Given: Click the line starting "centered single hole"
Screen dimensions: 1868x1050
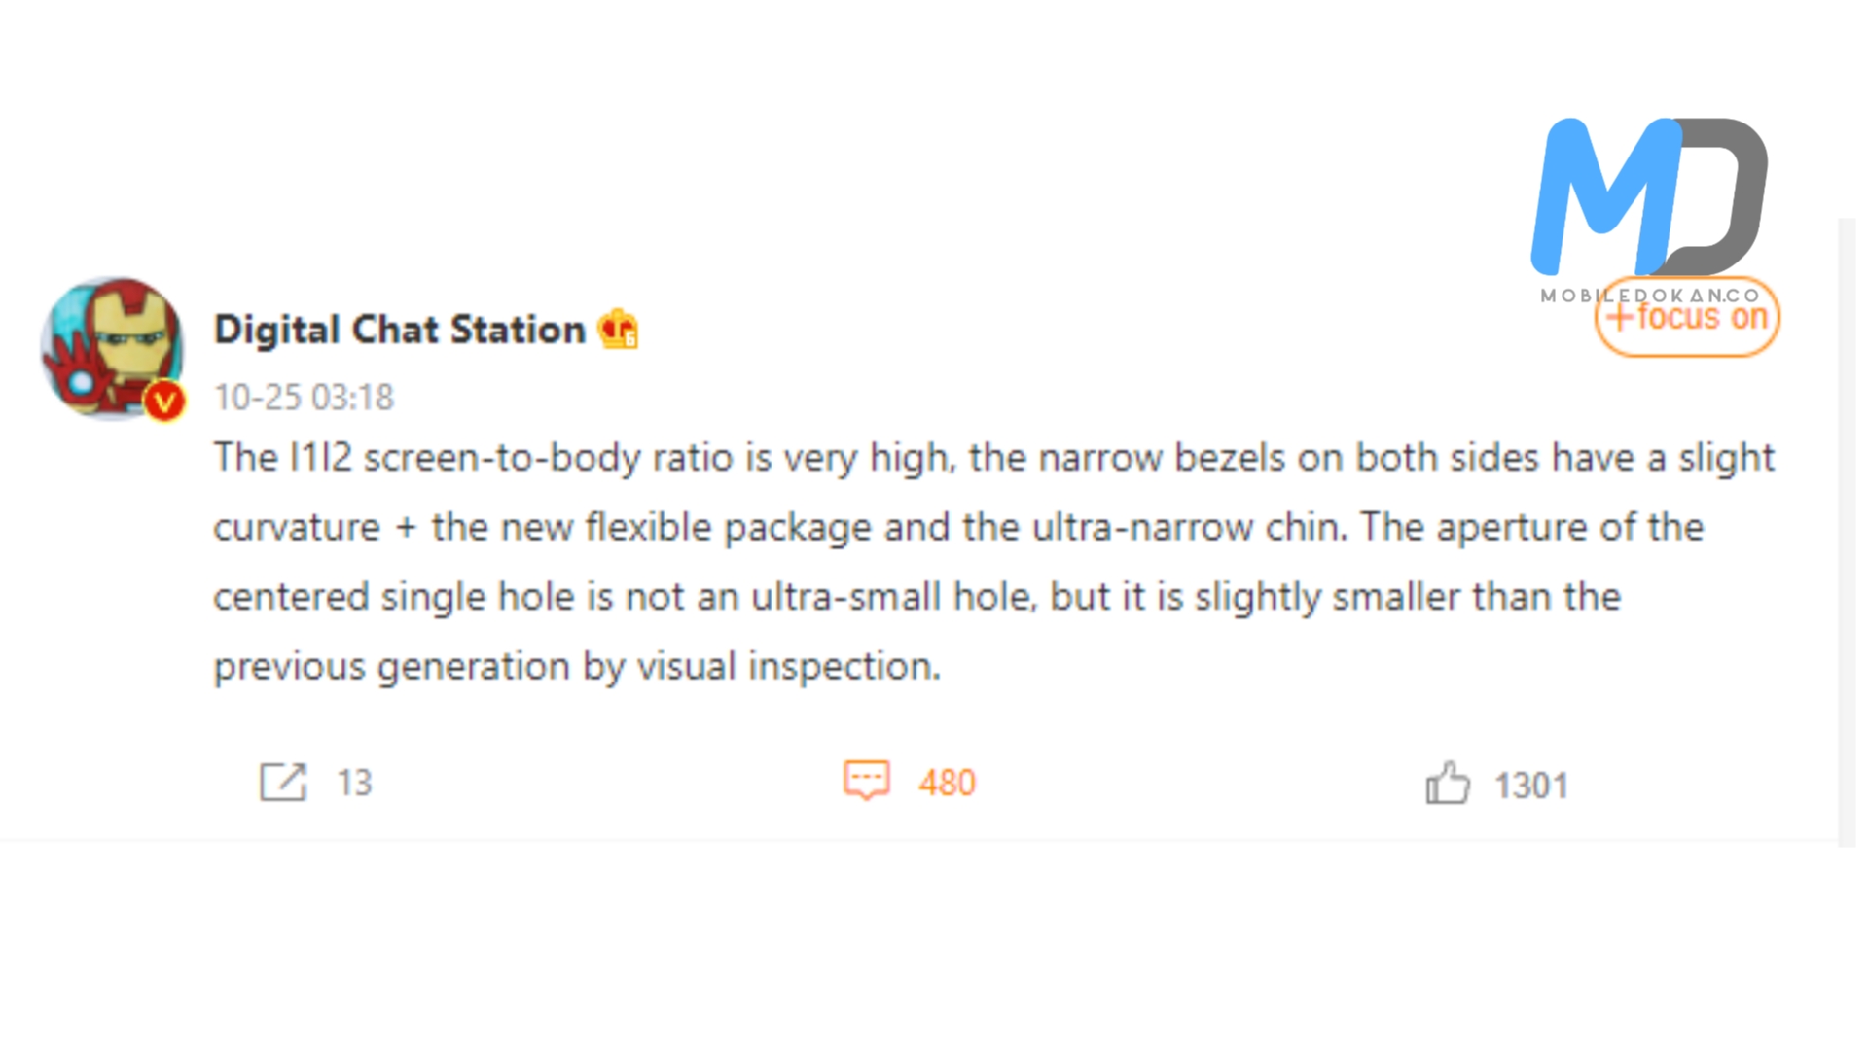Looking at the screenshot, I should coord(916,597).
